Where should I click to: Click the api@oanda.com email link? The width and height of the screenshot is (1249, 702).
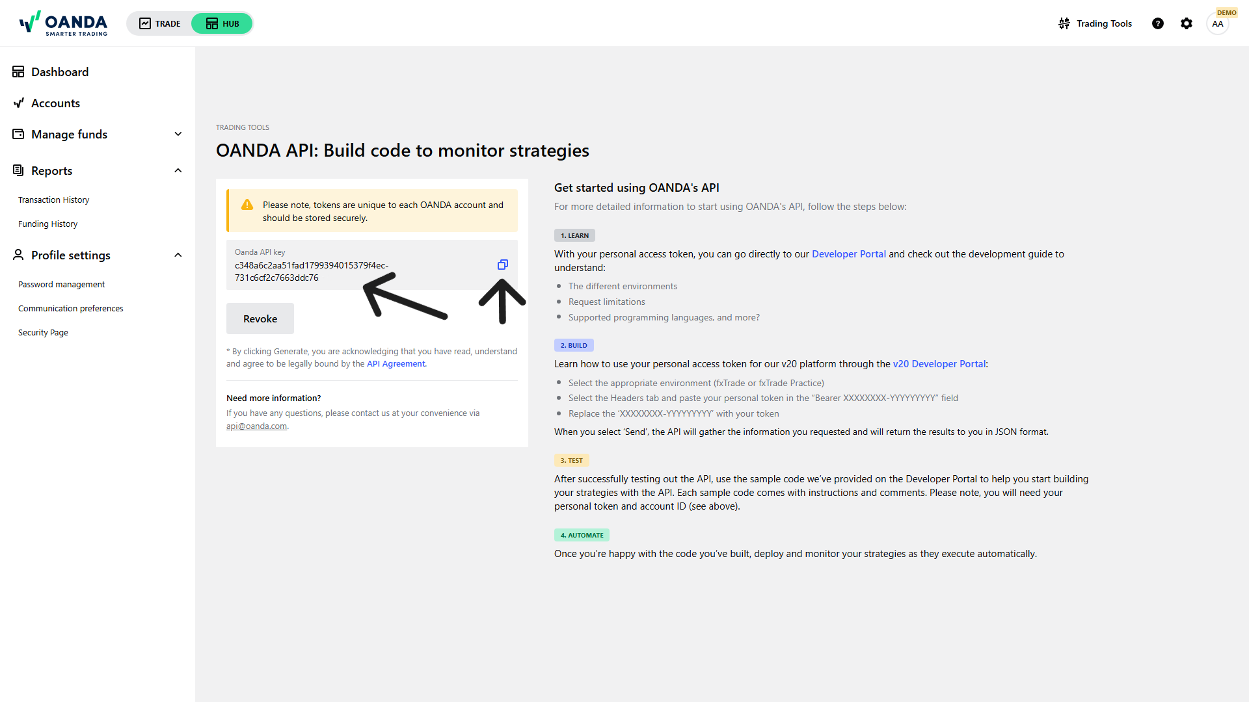[x=256, y=426]
